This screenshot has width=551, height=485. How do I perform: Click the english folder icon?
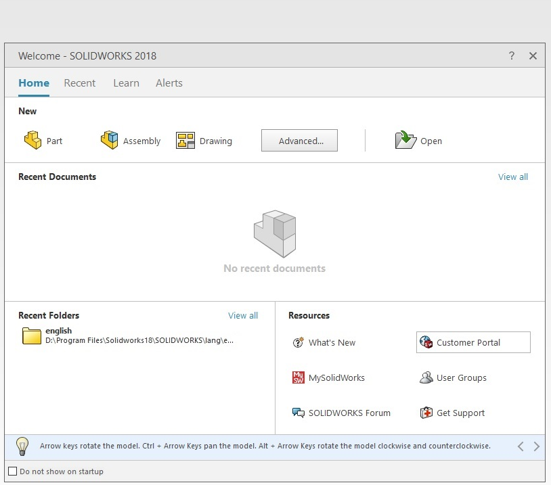pos(32,336)
